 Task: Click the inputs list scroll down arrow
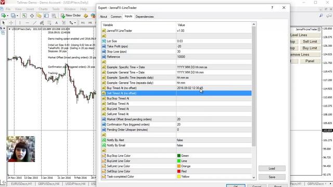coord(254,177)
